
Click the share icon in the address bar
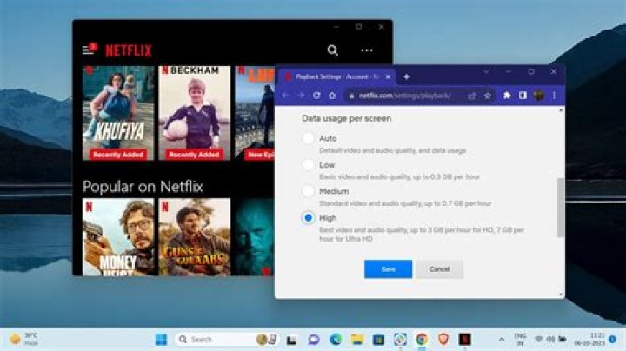click(471, 96)
